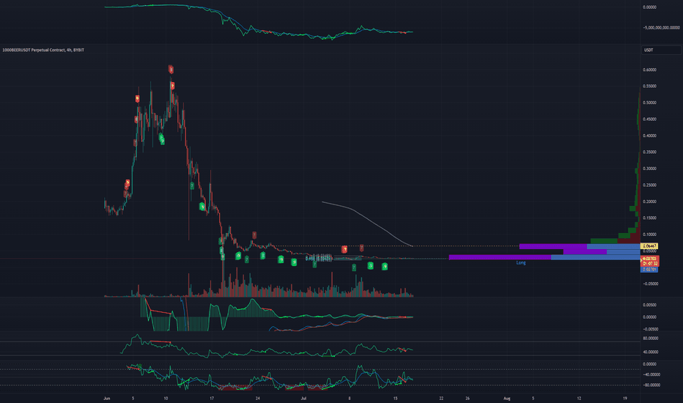
Task: Open the USDT currency selector on price axis
Action: [661, 50]
